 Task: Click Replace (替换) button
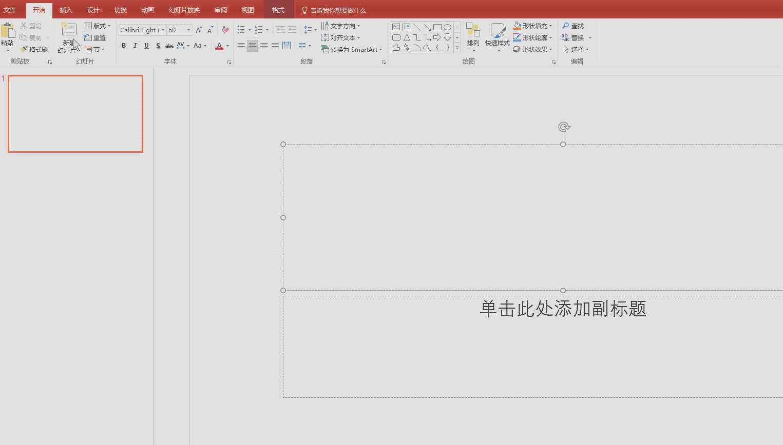tap(576, 37)
